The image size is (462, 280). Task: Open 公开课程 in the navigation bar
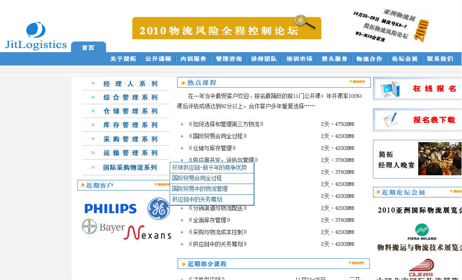coord(158,59)
